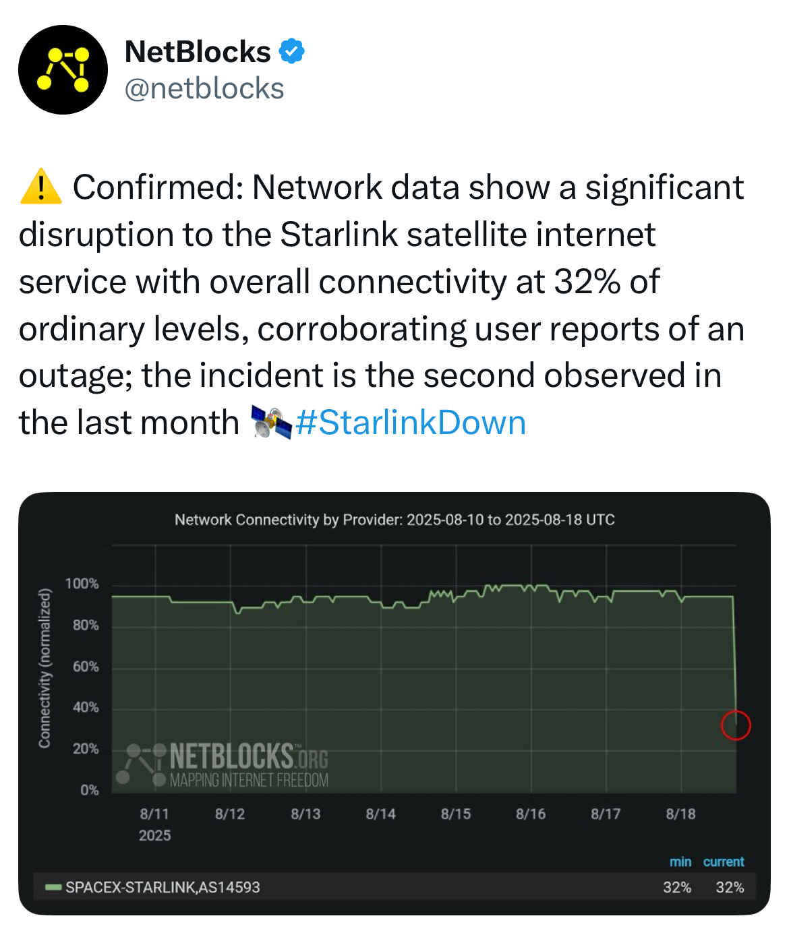The image size is (789, 943).
Task: Click the red circle outage marker
Action: point(735,725)
